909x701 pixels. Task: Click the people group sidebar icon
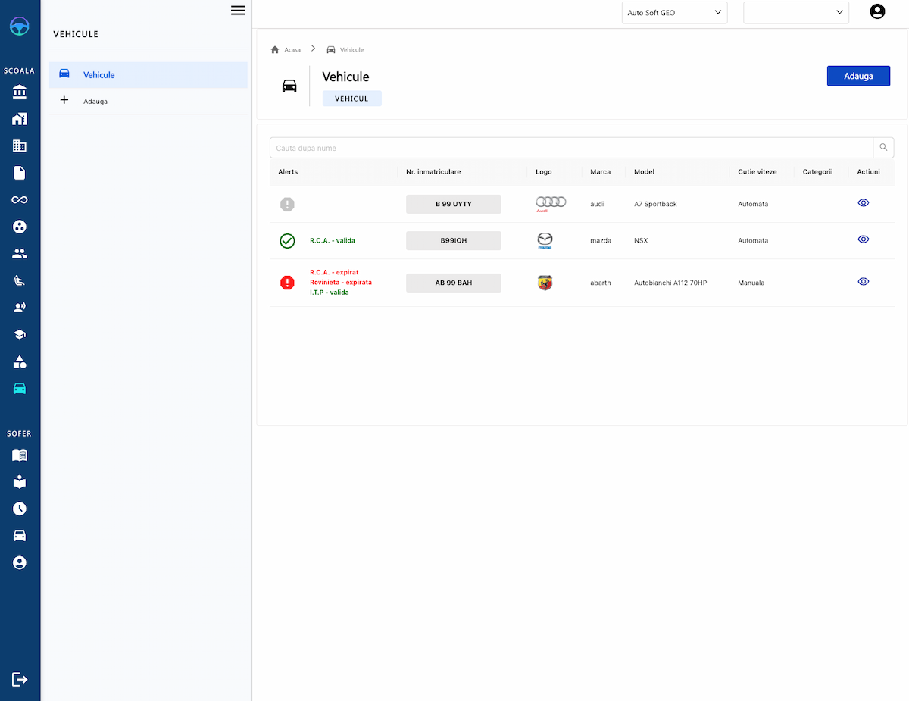tap(20, 254)
